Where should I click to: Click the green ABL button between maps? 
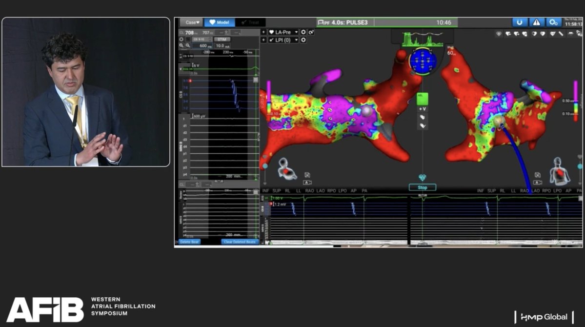click(423, 99)
